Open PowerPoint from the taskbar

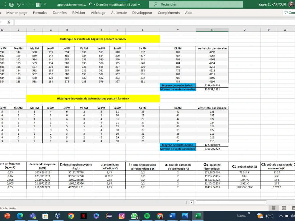(7, 216)
